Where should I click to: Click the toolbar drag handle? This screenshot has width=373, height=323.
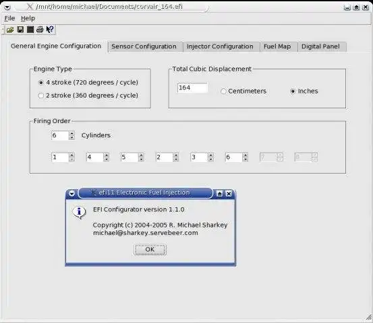pos(3,30)
